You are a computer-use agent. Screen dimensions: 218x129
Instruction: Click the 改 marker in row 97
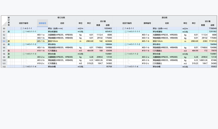pos(9,51)
